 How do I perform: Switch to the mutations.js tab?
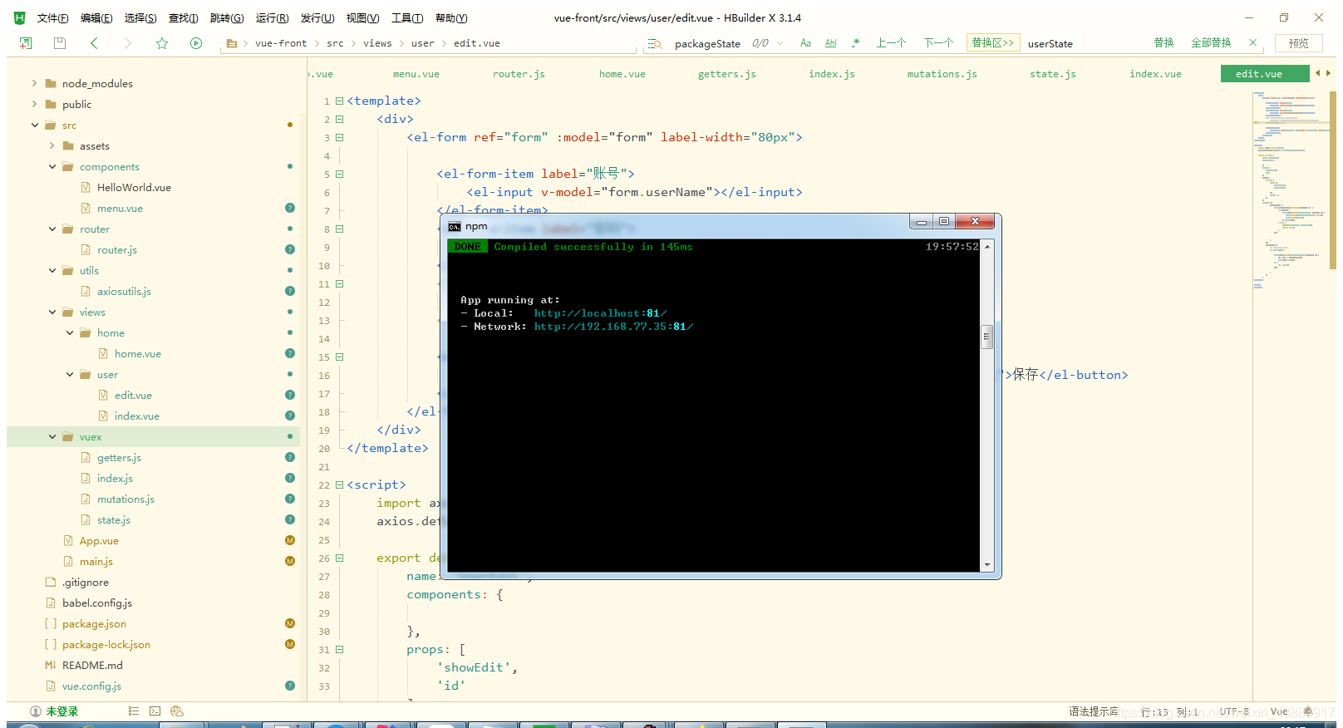click(x=942, y=74)
